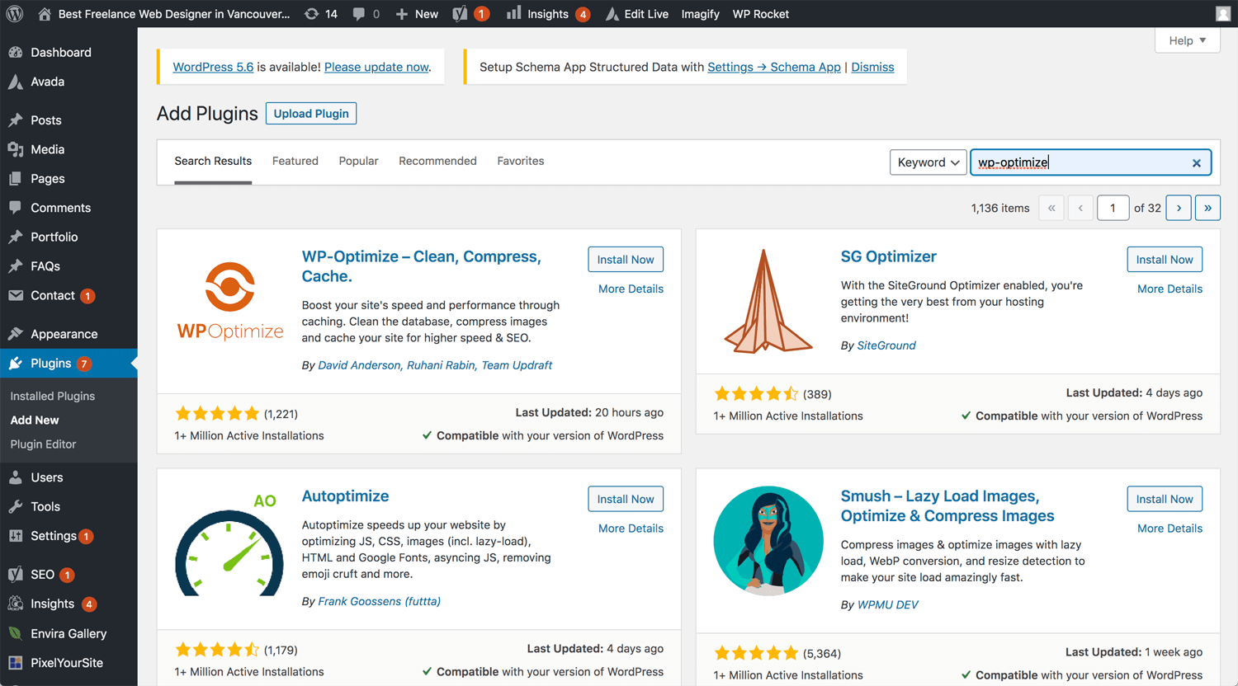Select Add New plugins submenu item
This screenshot has width=1238, height=686.
tap(35, 420)
